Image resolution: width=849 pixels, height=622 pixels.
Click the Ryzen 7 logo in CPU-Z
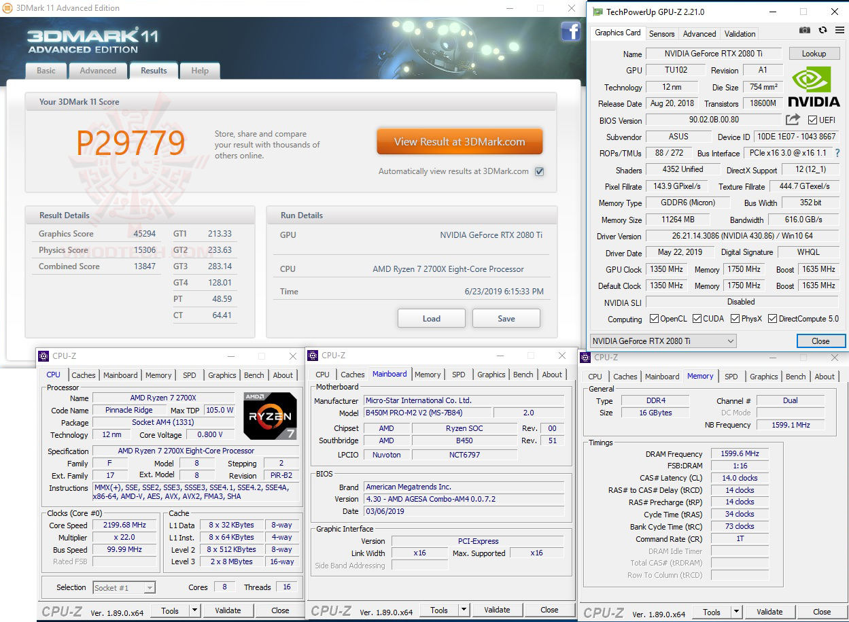coord(270,415)
